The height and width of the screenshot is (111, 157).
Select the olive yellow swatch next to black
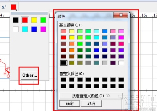(72, 63)
